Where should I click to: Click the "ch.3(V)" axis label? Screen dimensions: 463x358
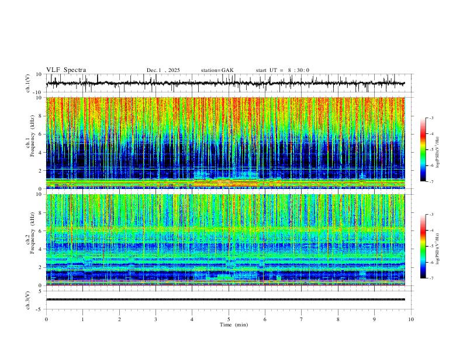pyautogui.click(x=28, y=300)
